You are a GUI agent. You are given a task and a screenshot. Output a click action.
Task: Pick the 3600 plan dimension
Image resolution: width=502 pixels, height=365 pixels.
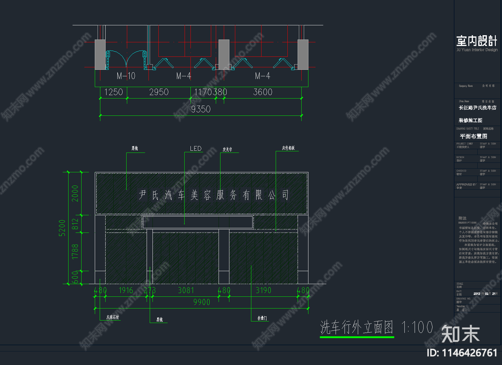pos(263,92)
